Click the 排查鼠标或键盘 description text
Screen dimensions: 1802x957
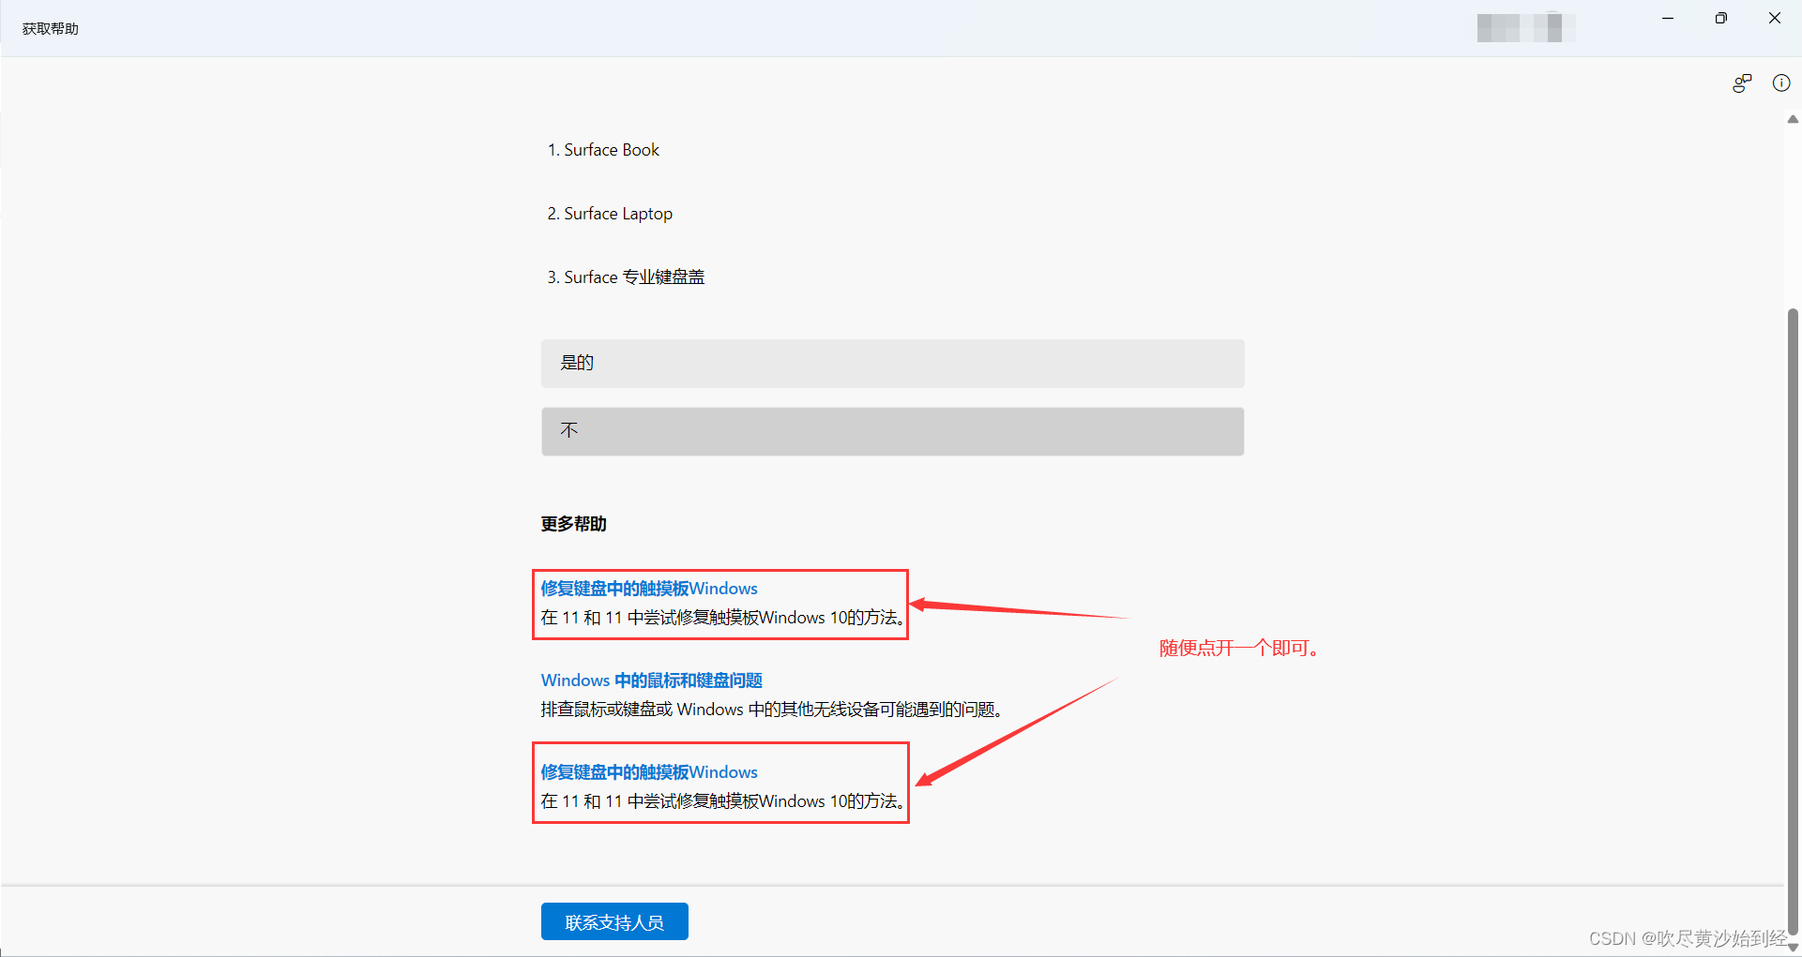pos(773,710)
